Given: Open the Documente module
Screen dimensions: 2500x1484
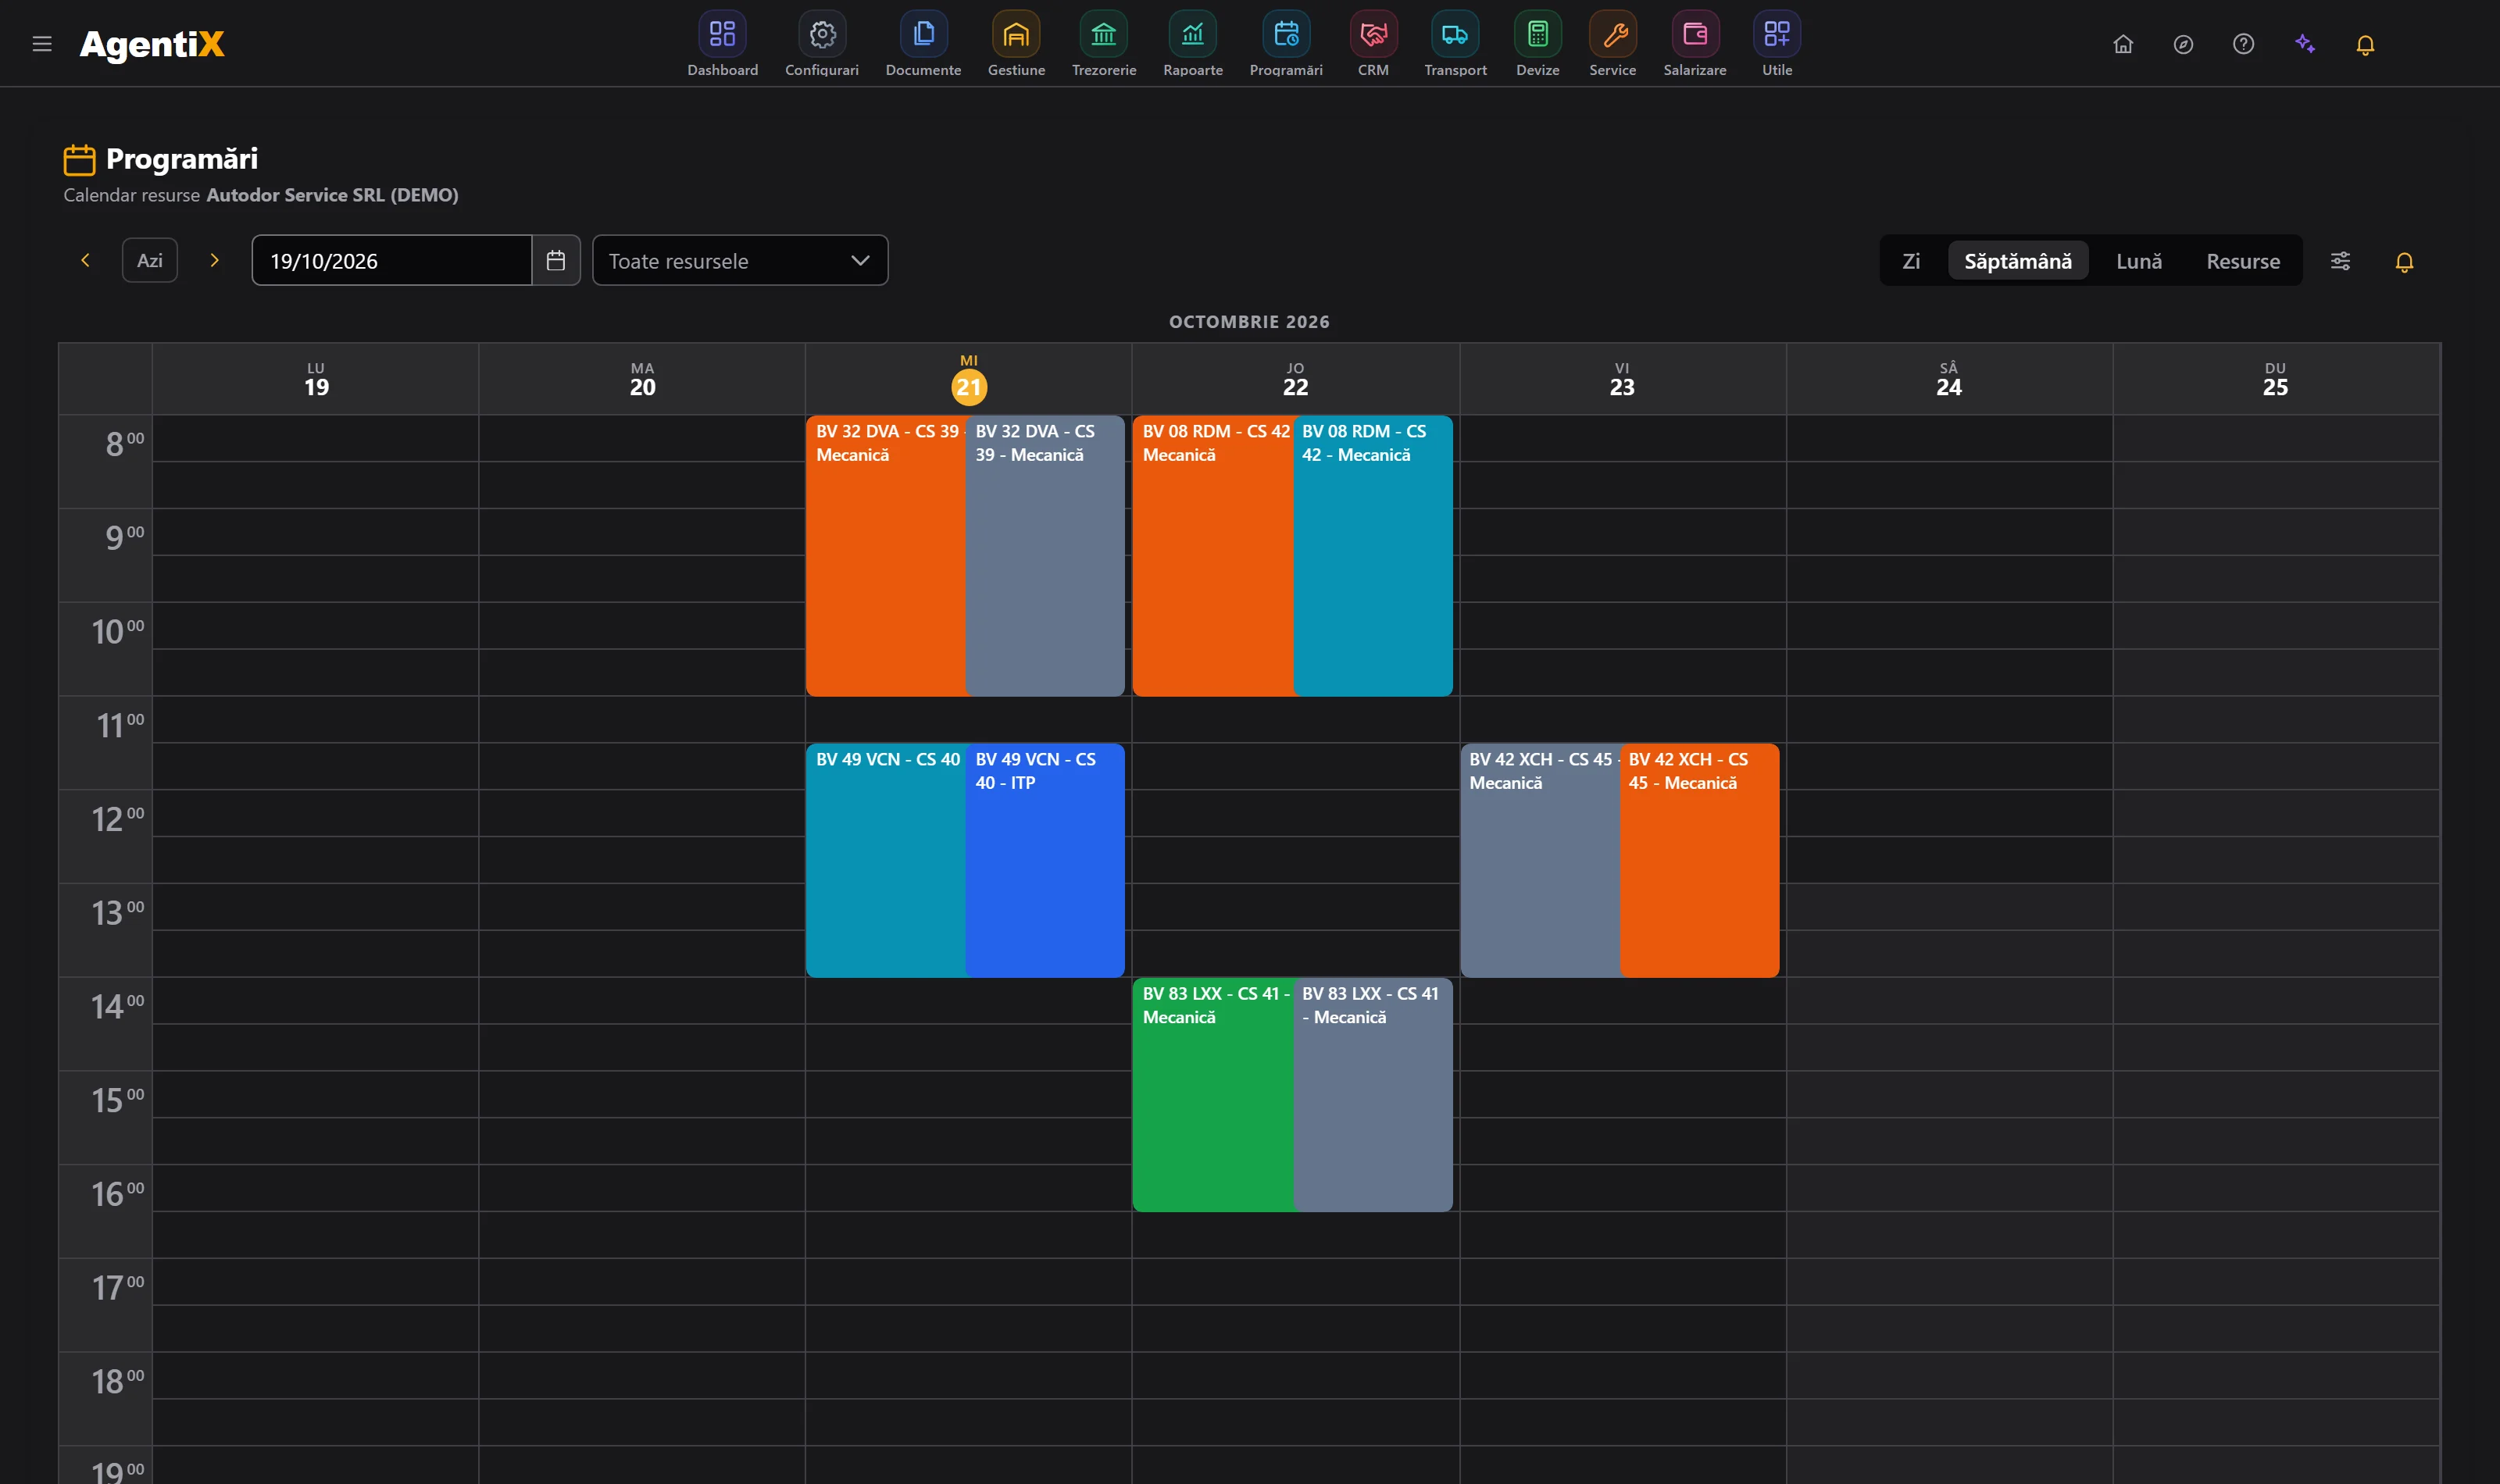Looking at the screenshot, I should [x=923, y=45].
